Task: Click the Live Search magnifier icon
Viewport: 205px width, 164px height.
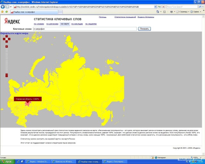Action: [x=200, y=7]
